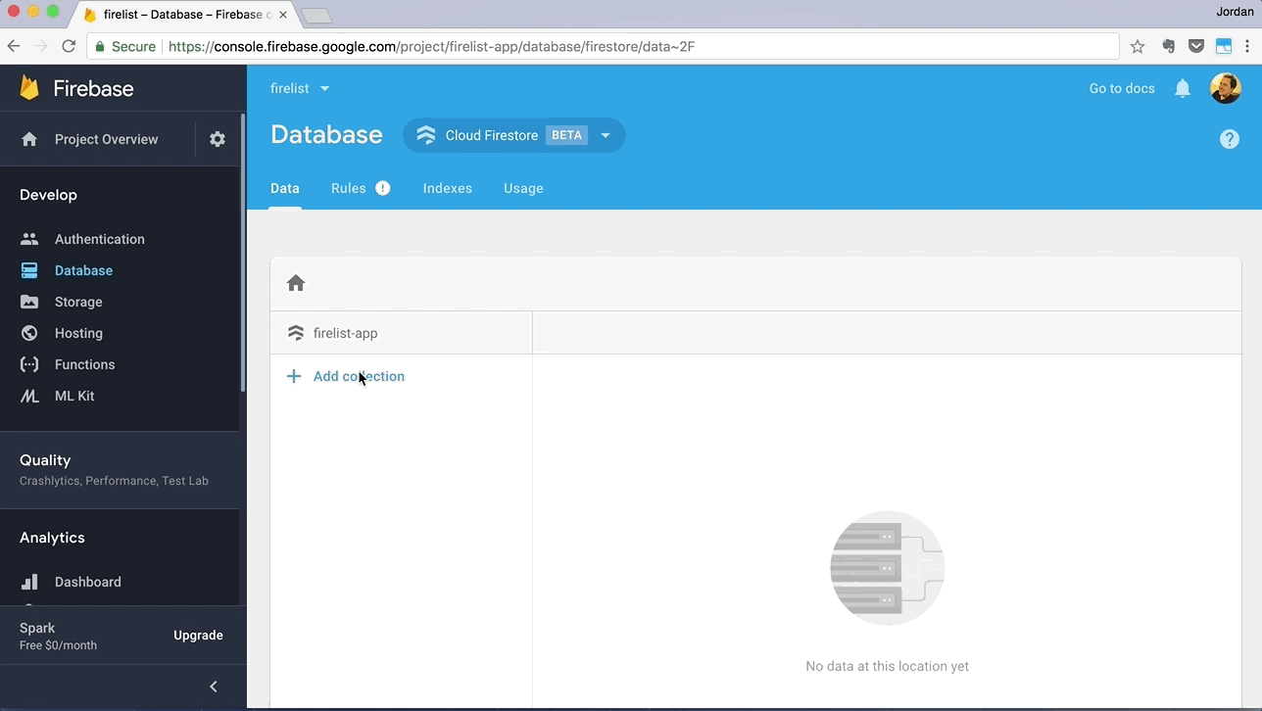Click the Evernote extension icon
This screenshot has width=1262, height=711.
coord(1168,46)
